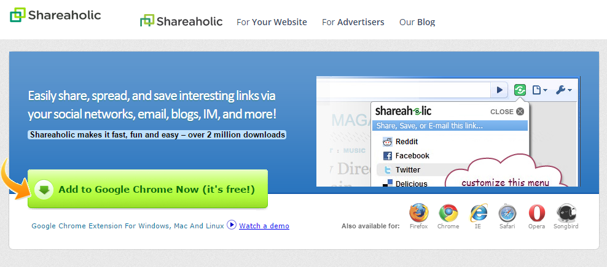Click the wrench dropdown in preview toolbar
This screenshot has height=267, width=607.
[x=563, y=90]
